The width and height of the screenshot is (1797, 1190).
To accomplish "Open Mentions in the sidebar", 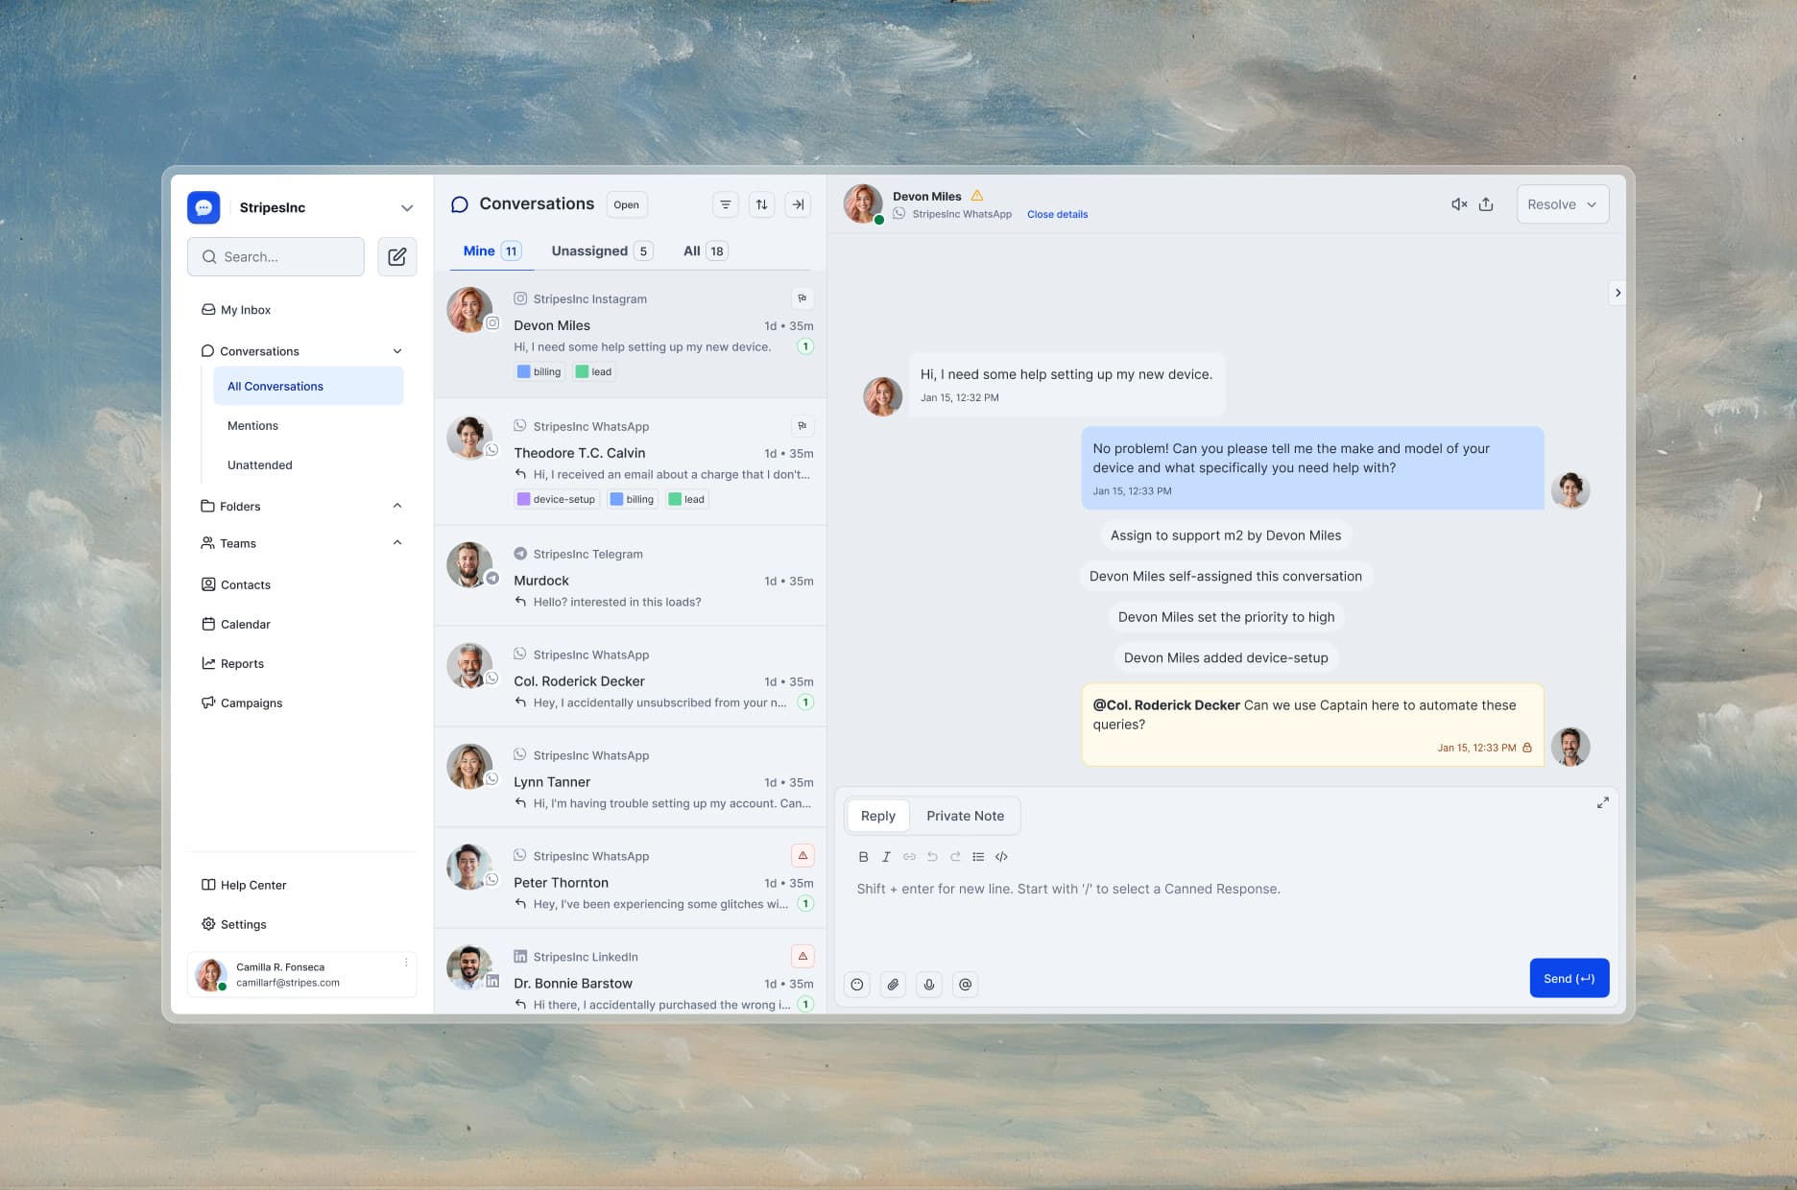I will pyautogui.click(x=252, y=425).
